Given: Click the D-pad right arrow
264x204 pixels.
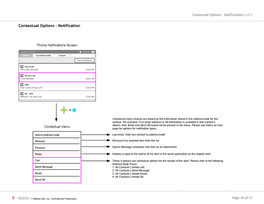Looking at the screenshot, I should (x=67, y=110).
